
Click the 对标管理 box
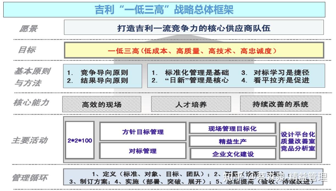(x=143, y=151)
